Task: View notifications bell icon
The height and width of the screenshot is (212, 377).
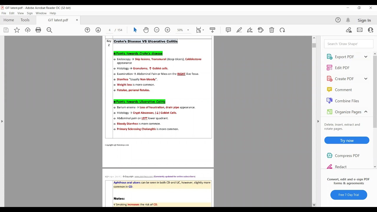Action: coord(348,20)
